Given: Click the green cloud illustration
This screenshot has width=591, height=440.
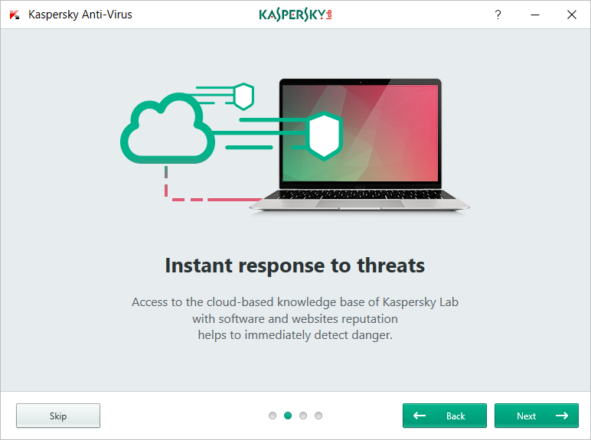Looking at the screenshot, I should 168,128.
